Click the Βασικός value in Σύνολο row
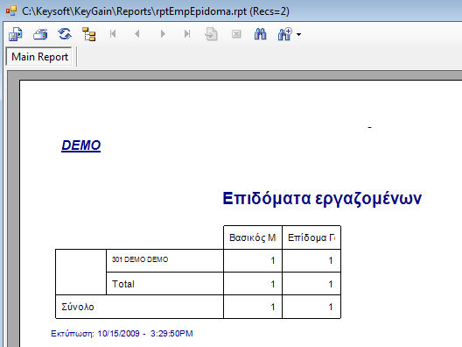This screenshot has width=462, height=347. 273,308
